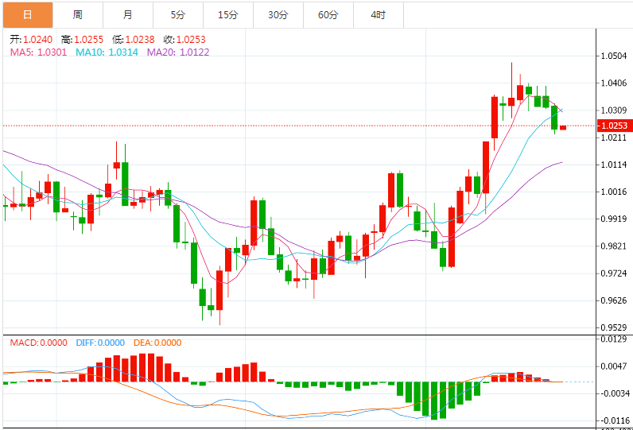
Task: Click the DIFF: 0.0000 label
Action: [x=100, y=343]
